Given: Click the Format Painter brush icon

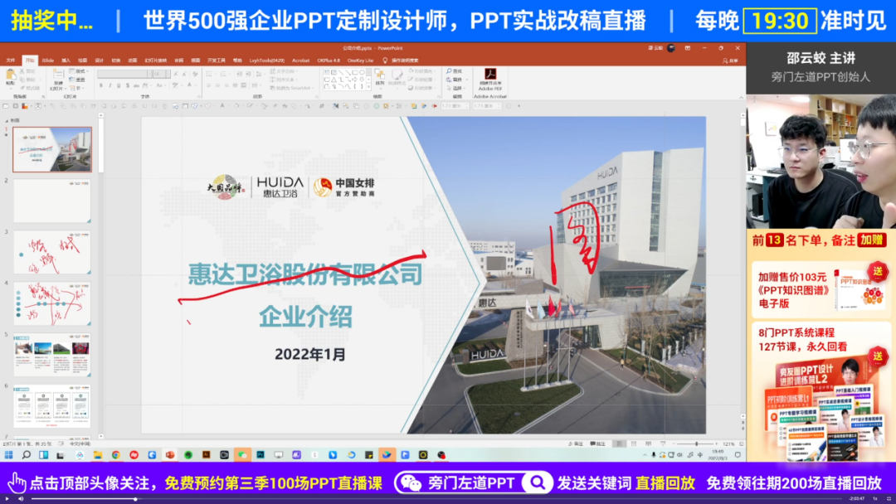Looking at the screenshot, I should point(23,87).
